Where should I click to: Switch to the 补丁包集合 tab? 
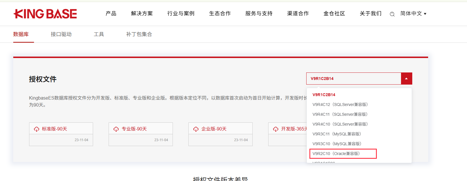(x=139, y=34)
